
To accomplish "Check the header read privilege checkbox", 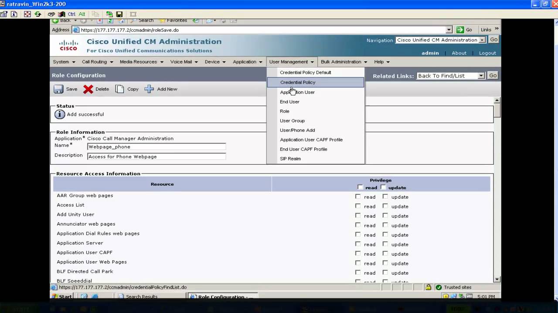I will pos(360,187).
